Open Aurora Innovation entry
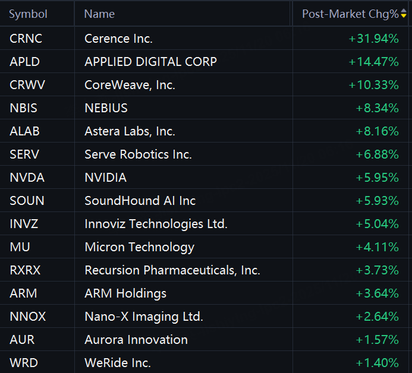This screenshot has width=412, height=373. click(136, 340)
